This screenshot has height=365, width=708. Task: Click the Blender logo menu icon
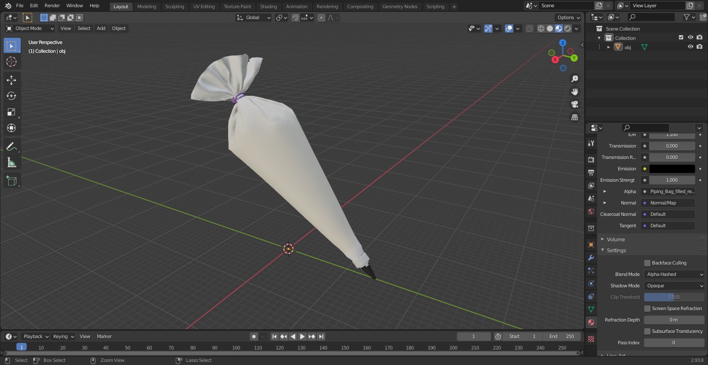click(8, 6)
